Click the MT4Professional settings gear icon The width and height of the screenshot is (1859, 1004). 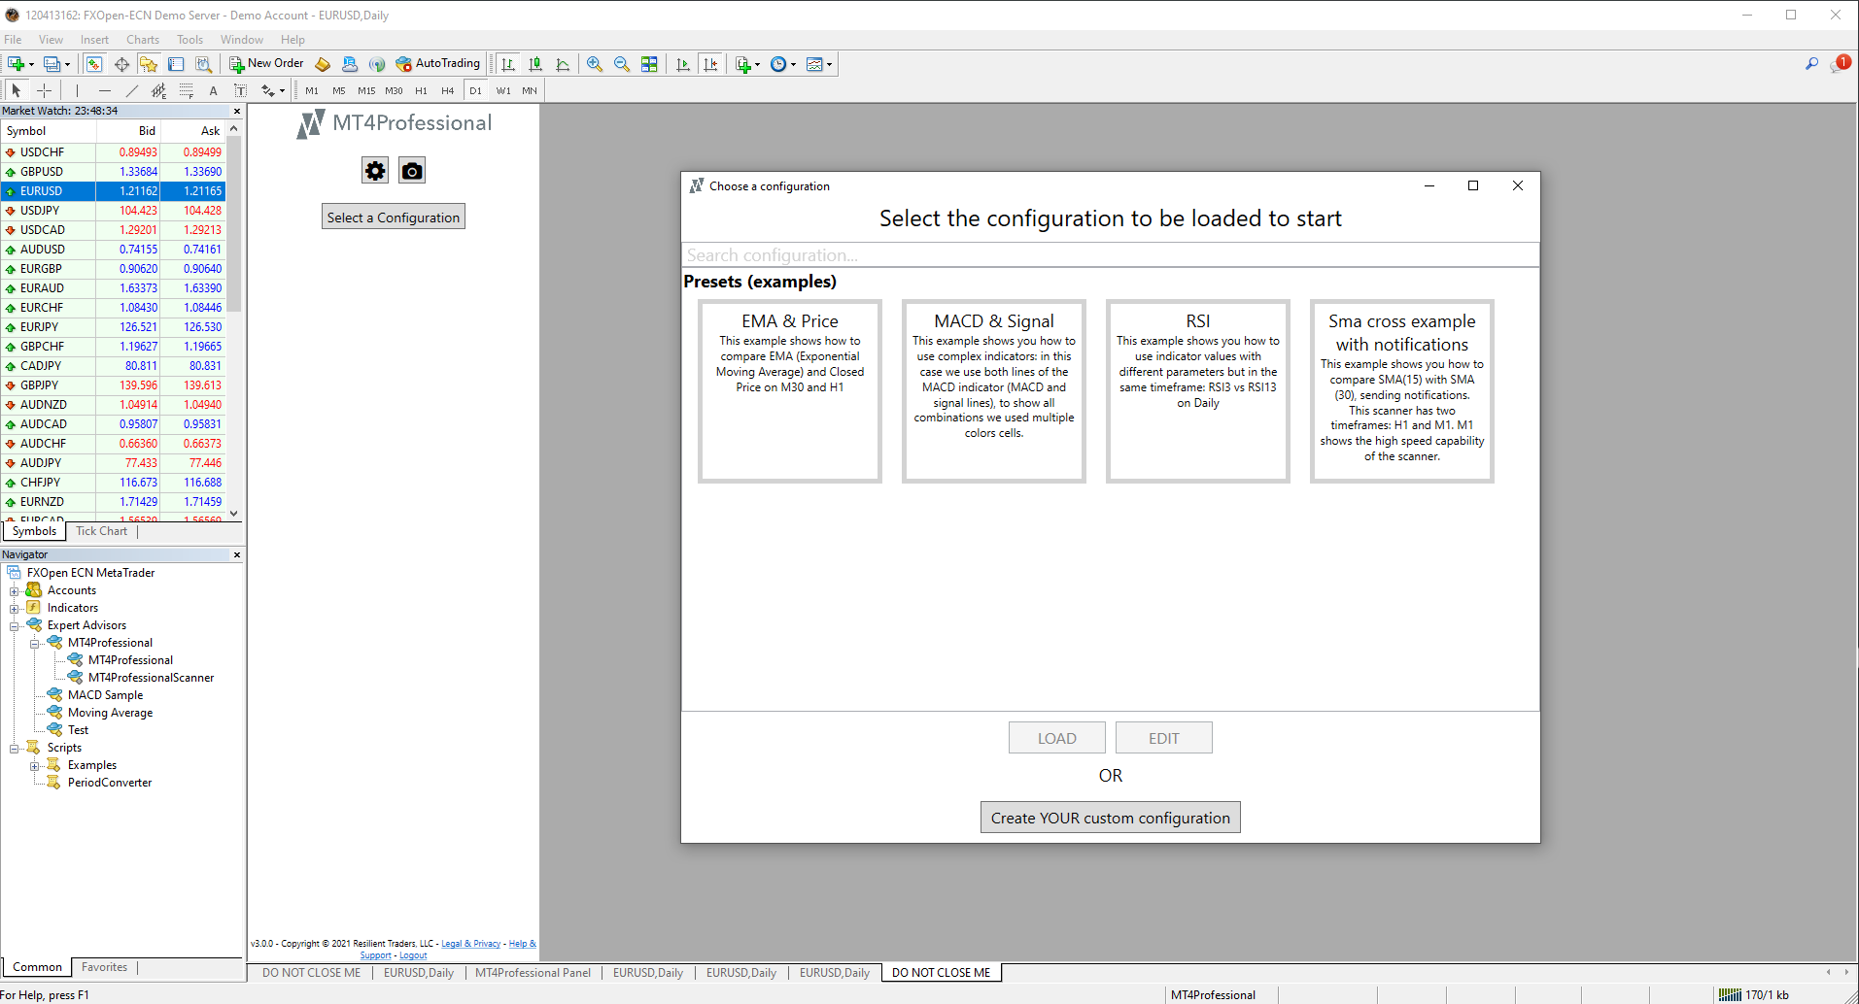[x=375, y=171]
